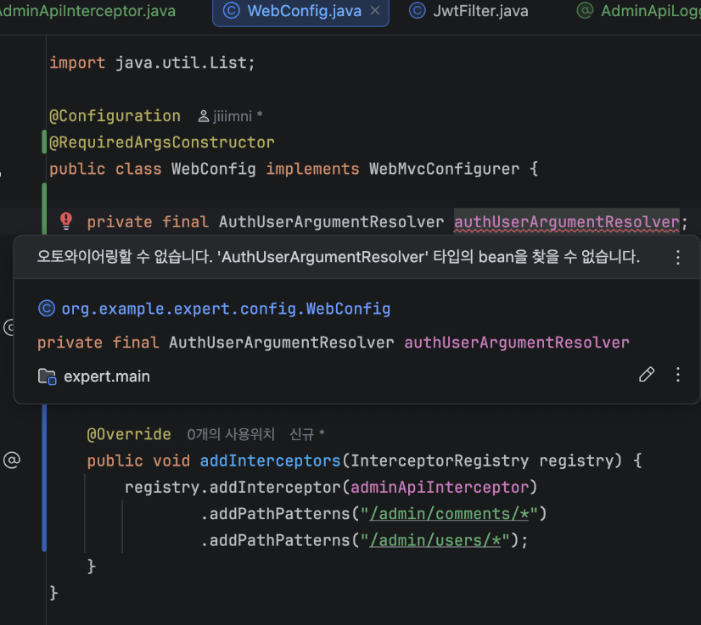701x625 pixels.
Task: Click the addInterceptors method name
Action: (270, 460)
